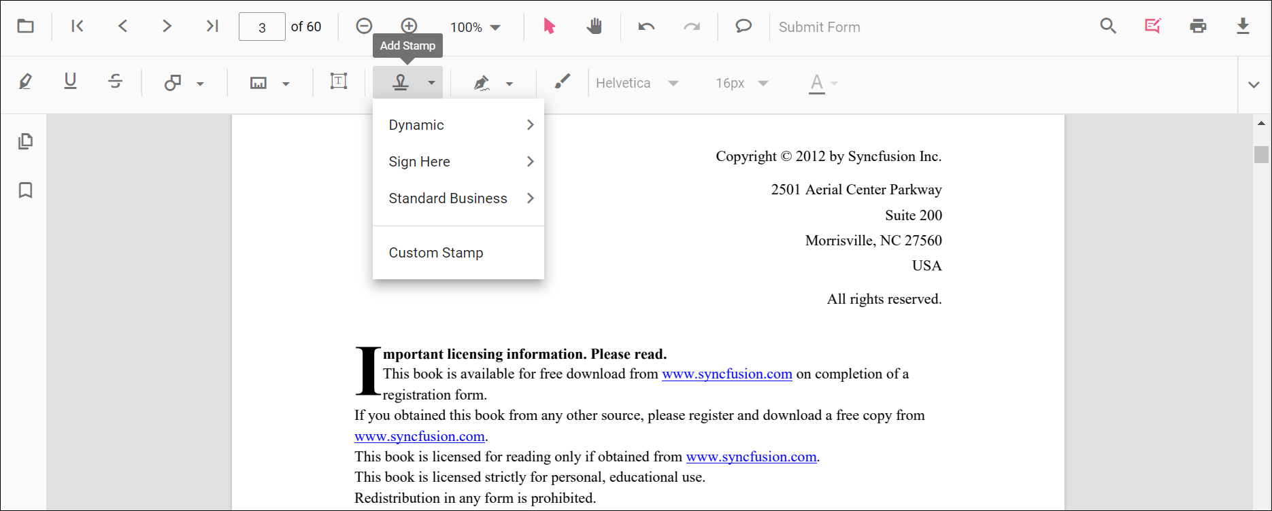
Task: Click the Undo arrow icon
Action: coord(646,27)
